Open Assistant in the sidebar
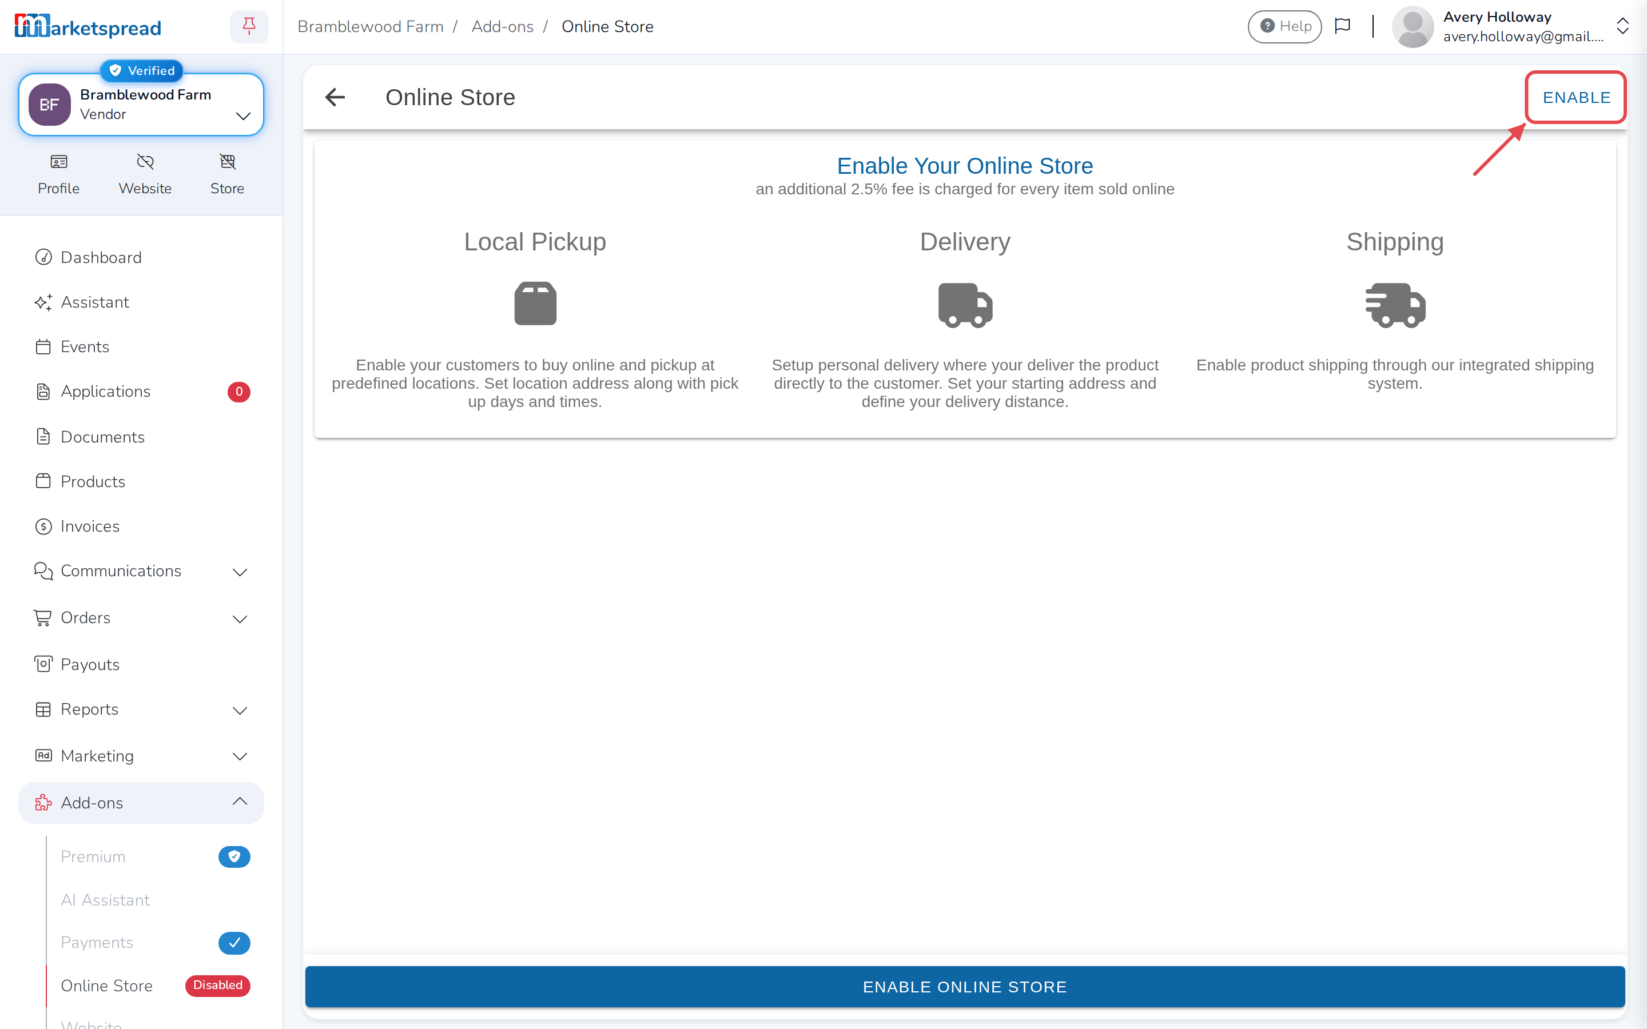This screenshot has height=1029, width=1647. 141,302
